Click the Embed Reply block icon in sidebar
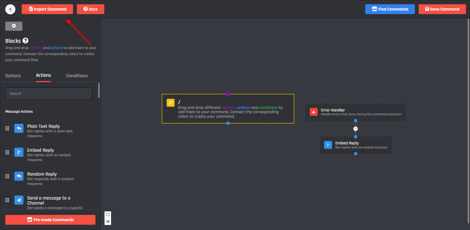 [x=19, y=152]
